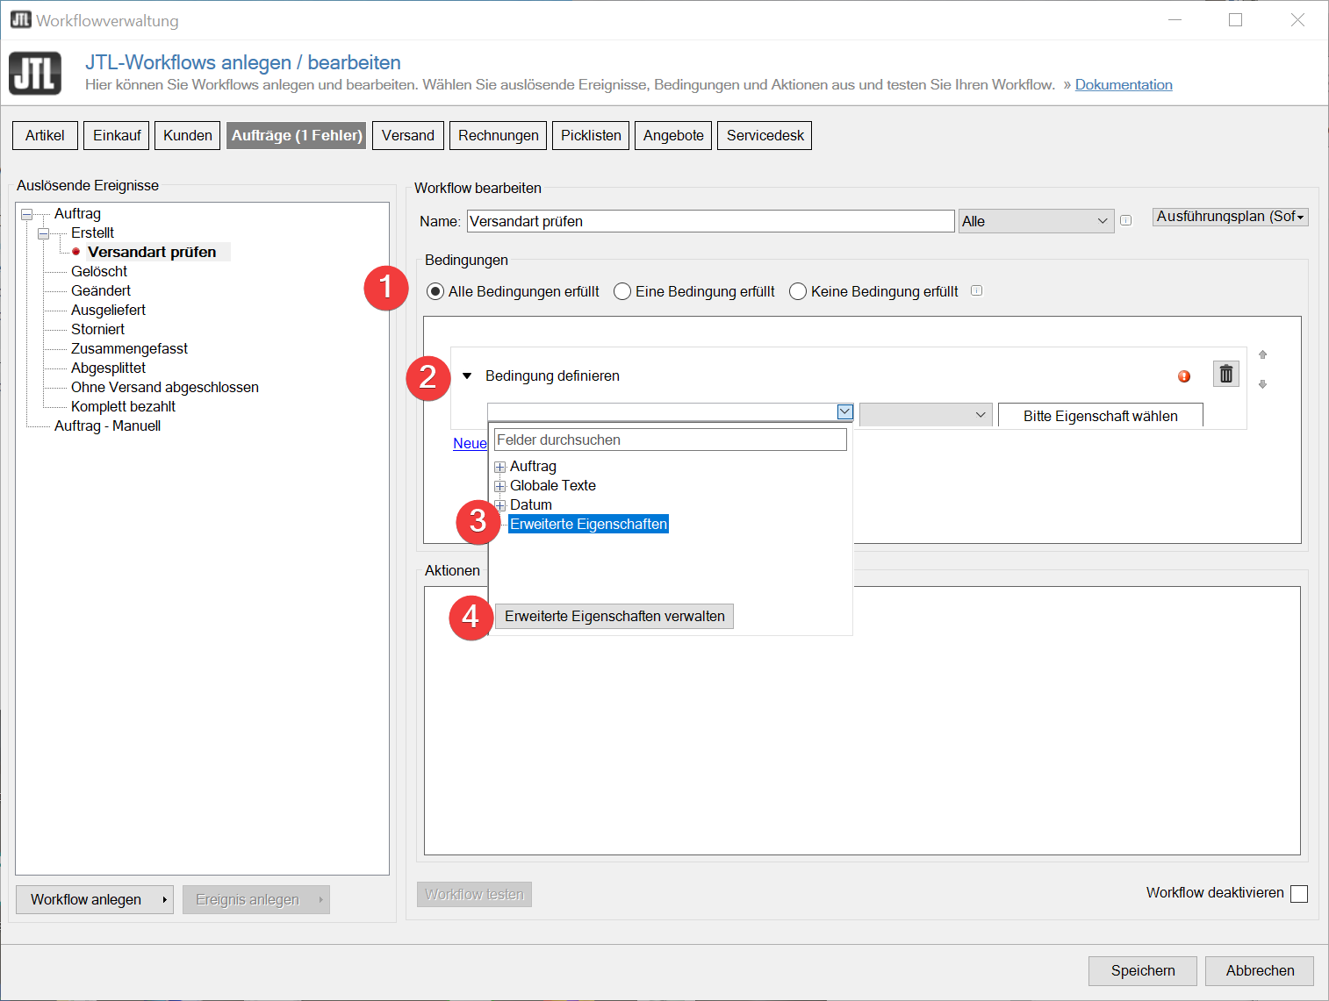Click the JTL logo in the header
Screen dimensions: 1329x1001
click(35, 73)
